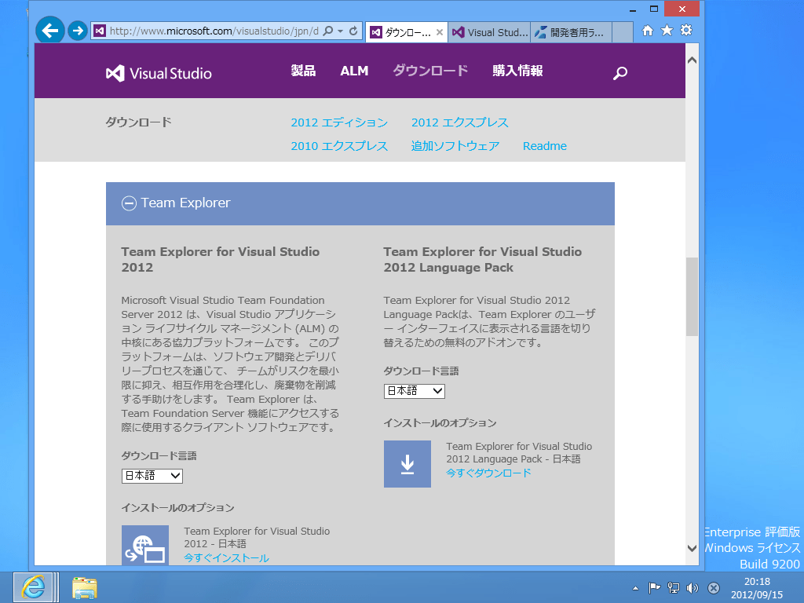Click the volume speaker tray icon
The height and width of the screenshot is (603, 804).
(693, 588)
